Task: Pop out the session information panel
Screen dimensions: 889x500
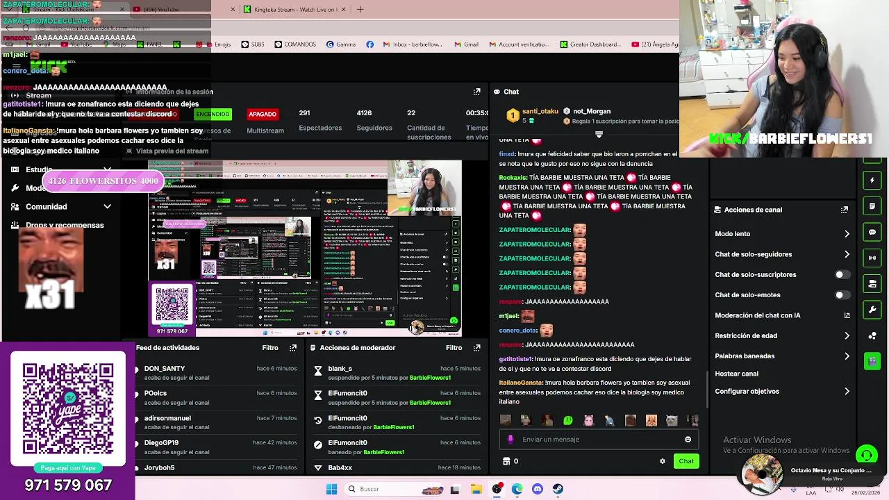Action: click(476, 92)
